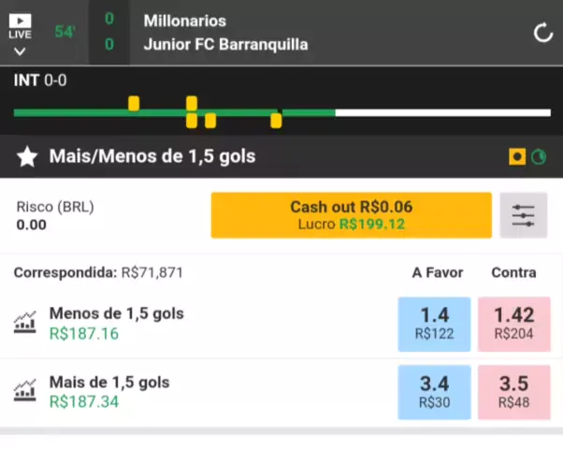Back Mais de 1,5 gols at 3.4
This screenshot has width=563, height=449.
[434, 392]
